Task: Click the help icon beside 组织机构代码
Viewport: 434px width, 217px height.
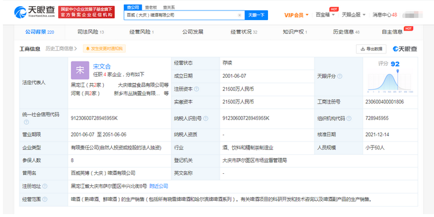Action: [349, 119]
